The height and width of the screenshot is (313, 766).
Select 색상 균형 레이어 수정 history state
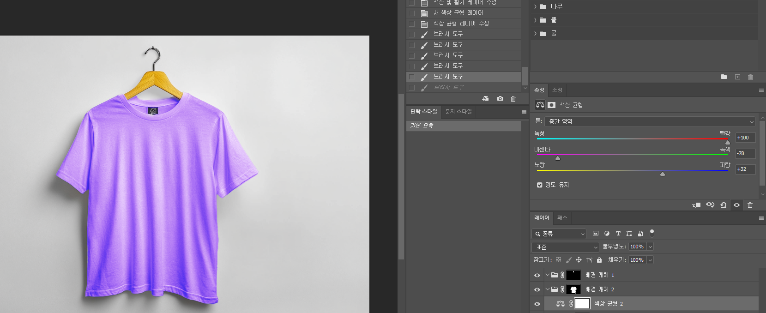[x=464, y=24]
